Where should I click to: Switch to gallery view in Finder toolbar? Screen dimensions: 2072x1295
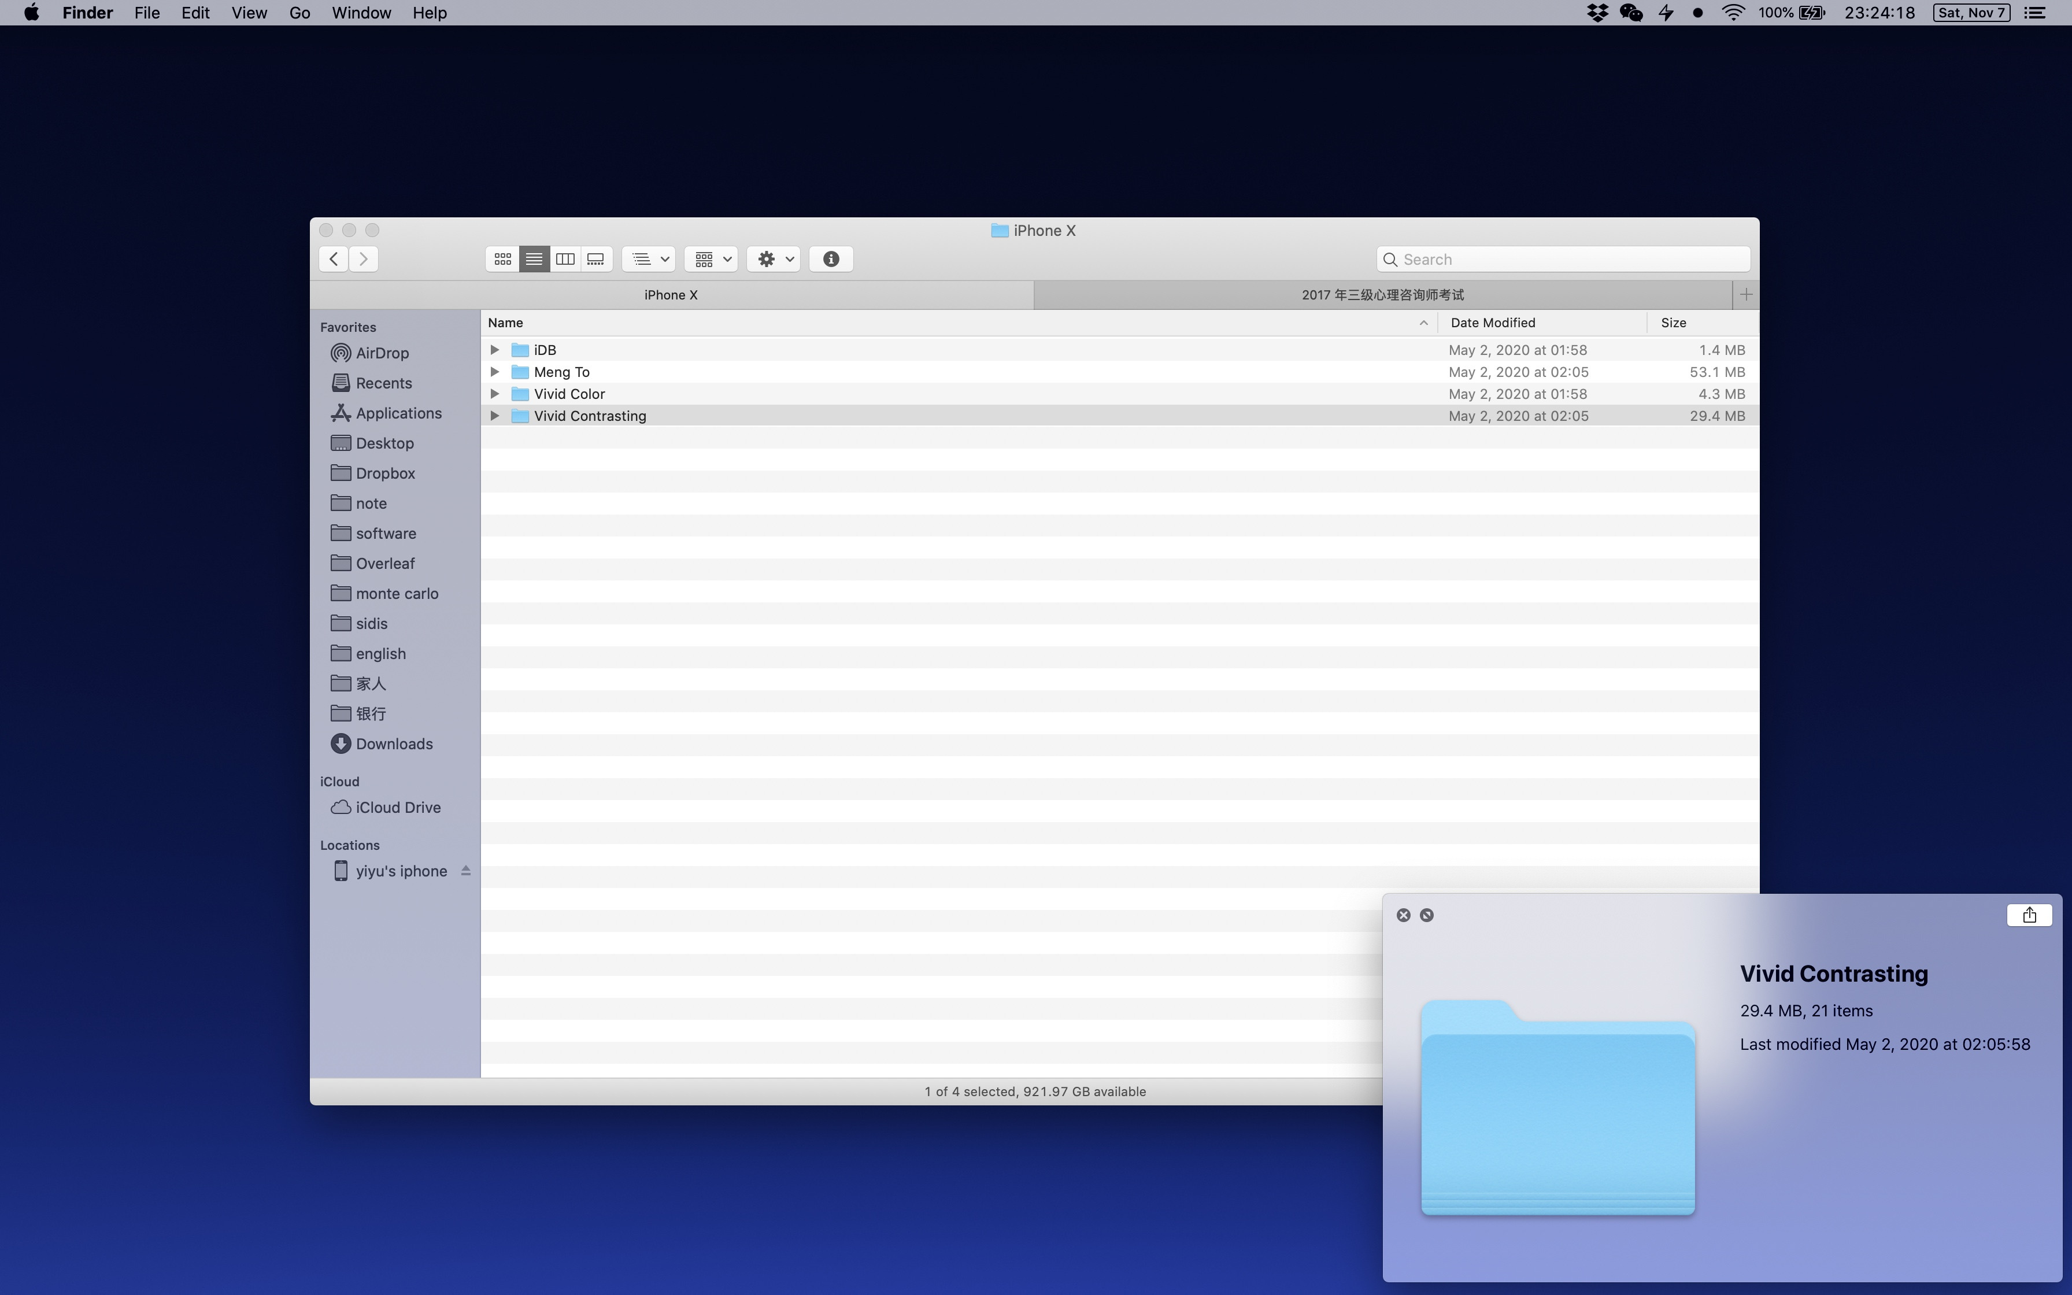[596, 258]
